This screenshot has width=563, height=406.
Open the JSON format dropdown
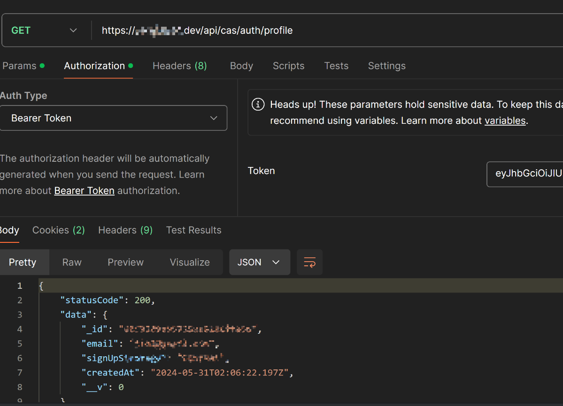point(260,262)
